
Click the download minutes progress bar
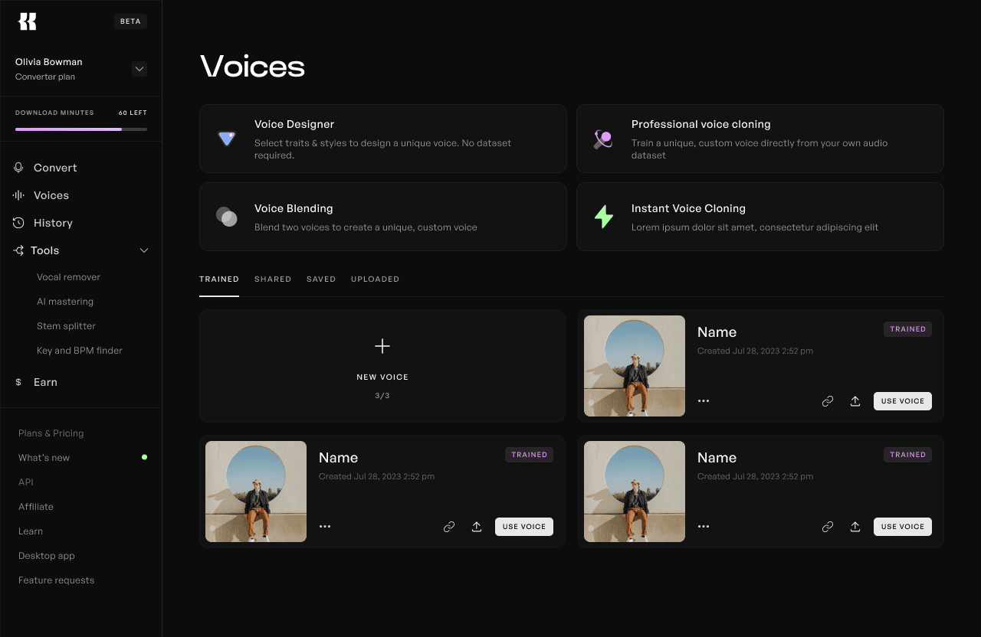[x=81, y=129]
